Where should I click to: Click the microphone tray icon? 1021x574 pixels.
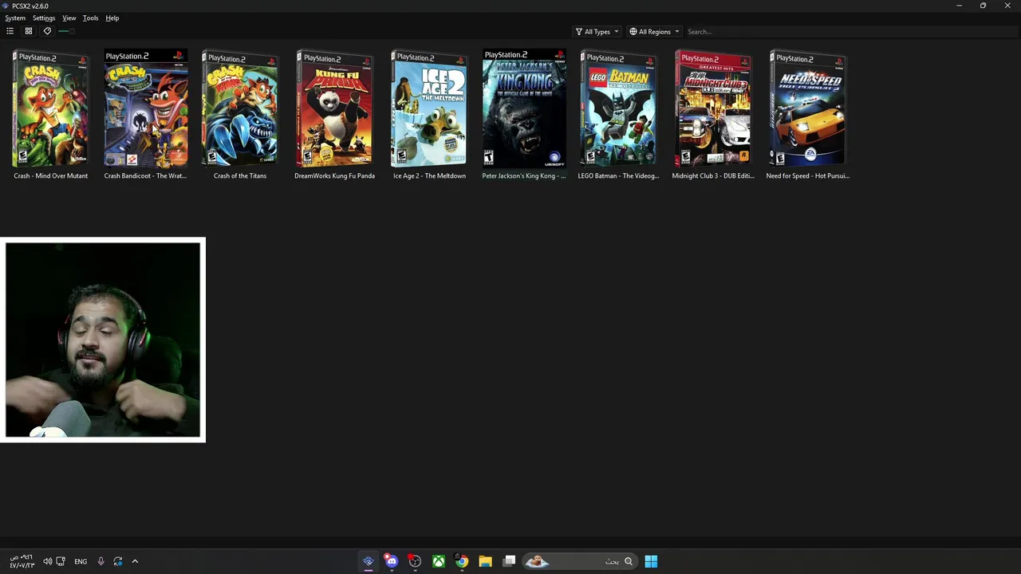point(101,561)
